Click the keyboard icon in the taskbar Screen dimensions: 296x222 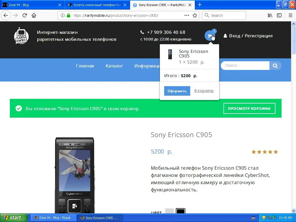[253, 218]
